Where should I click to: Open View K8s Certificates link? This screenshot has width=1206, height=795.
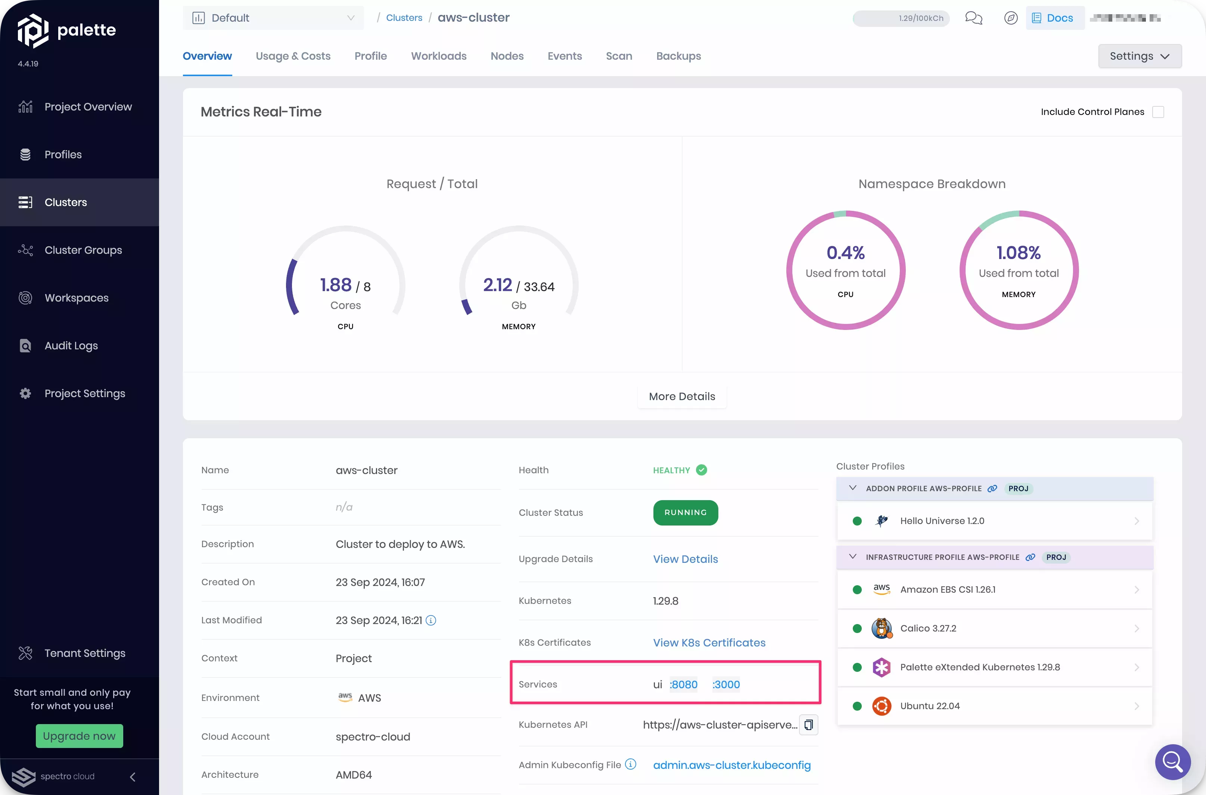[x=709, y=642]
